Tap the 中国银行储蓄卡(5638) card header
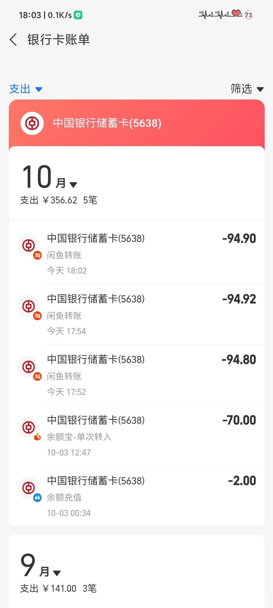The height and width of the screenshot is (608, 273). [x=107, y=123]
